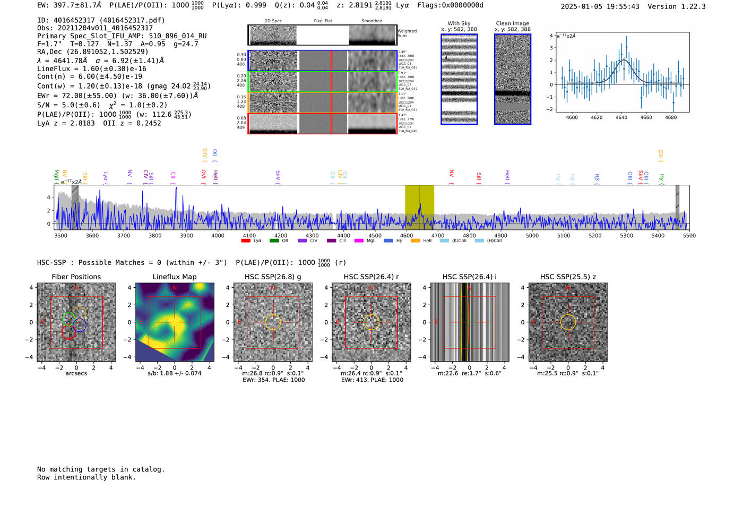Image resolution: width=743 pixels, height=506 pixels.
Task: Click the HSC SSP(26.4) i striped cutout
Action: [x=470, y=322]
